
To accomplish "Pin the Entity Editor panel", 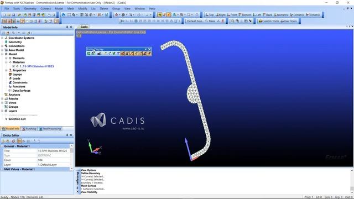I will coord(67,135).
